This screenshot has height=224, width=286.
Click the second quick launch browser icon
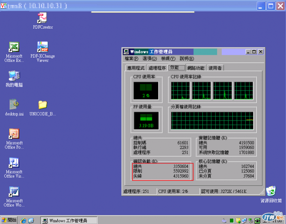click(x=31, y=220)
